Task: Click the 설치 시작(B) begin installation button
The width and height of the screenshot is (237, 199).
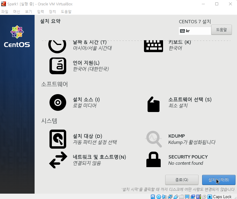Action: pos(219,180)
